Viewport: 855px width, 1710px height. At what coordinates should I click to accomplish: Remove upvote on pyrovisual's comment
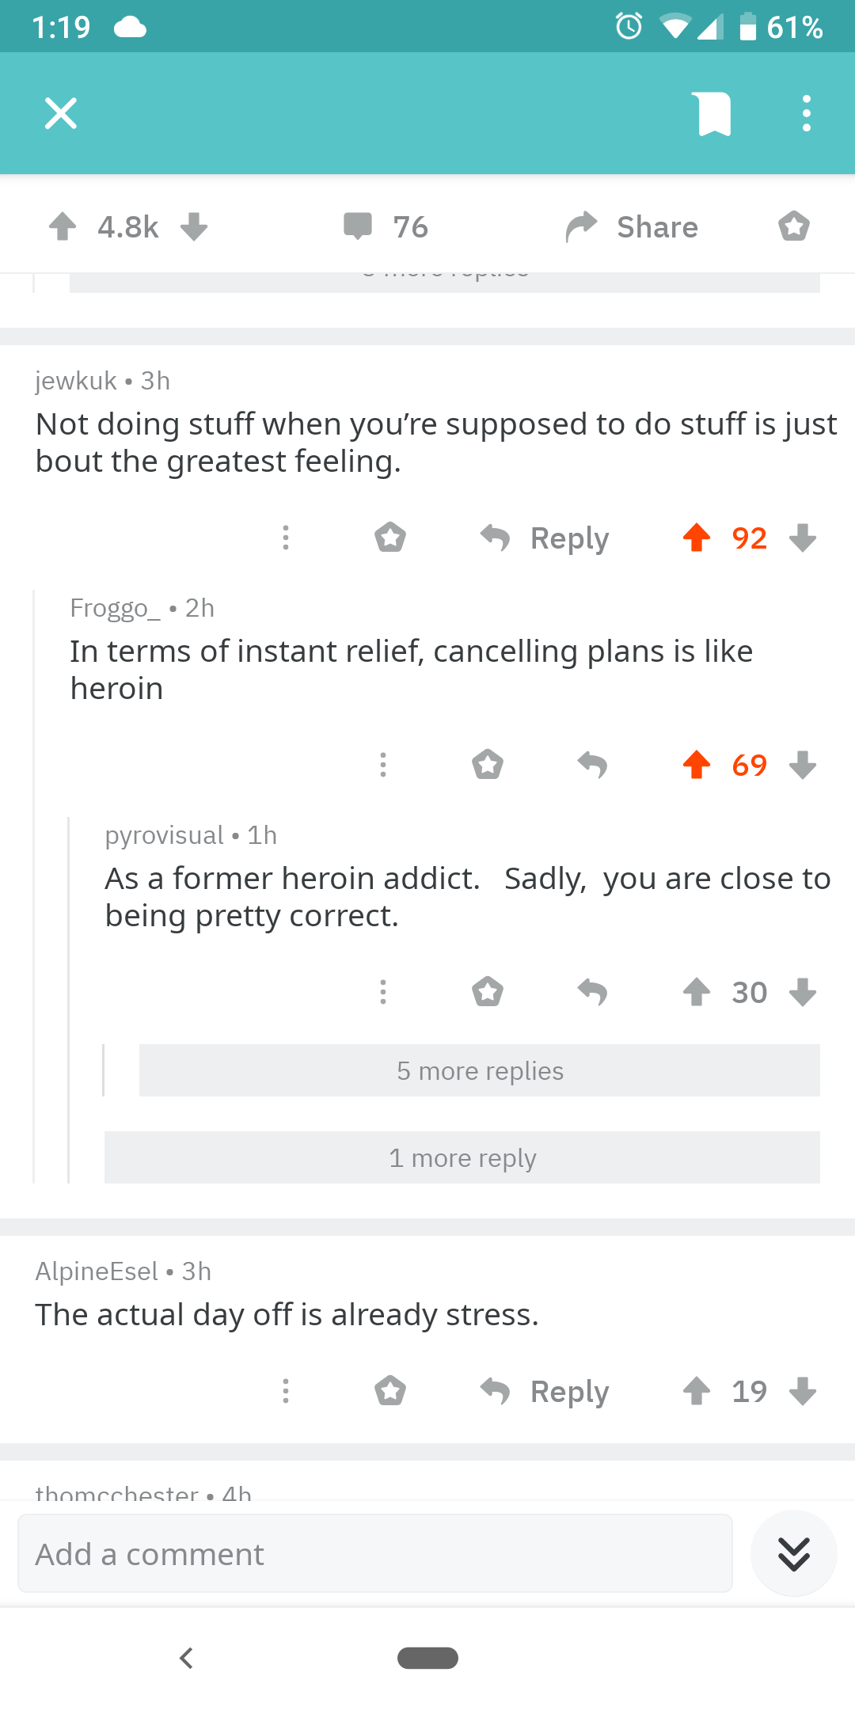[697, 991]
